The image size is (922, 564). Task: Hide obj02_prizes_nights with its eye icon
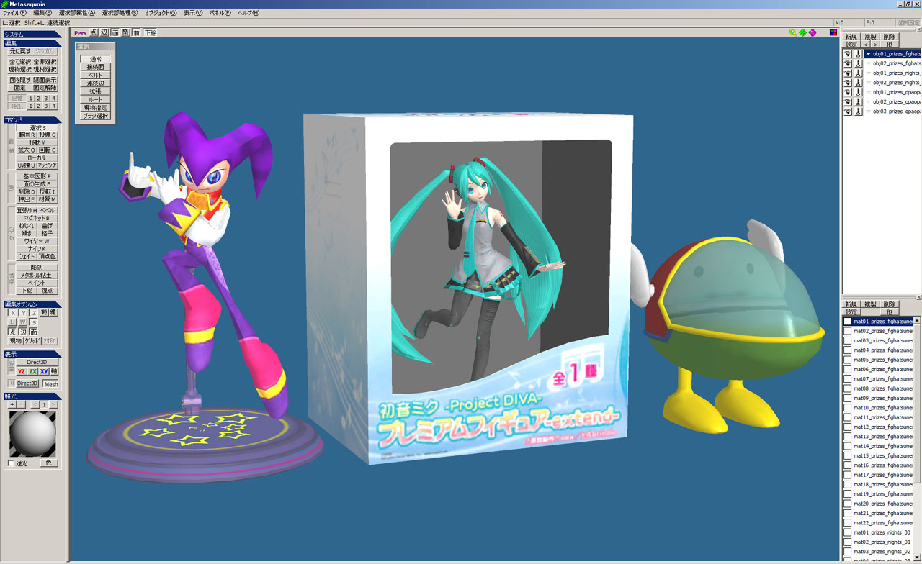848,83
